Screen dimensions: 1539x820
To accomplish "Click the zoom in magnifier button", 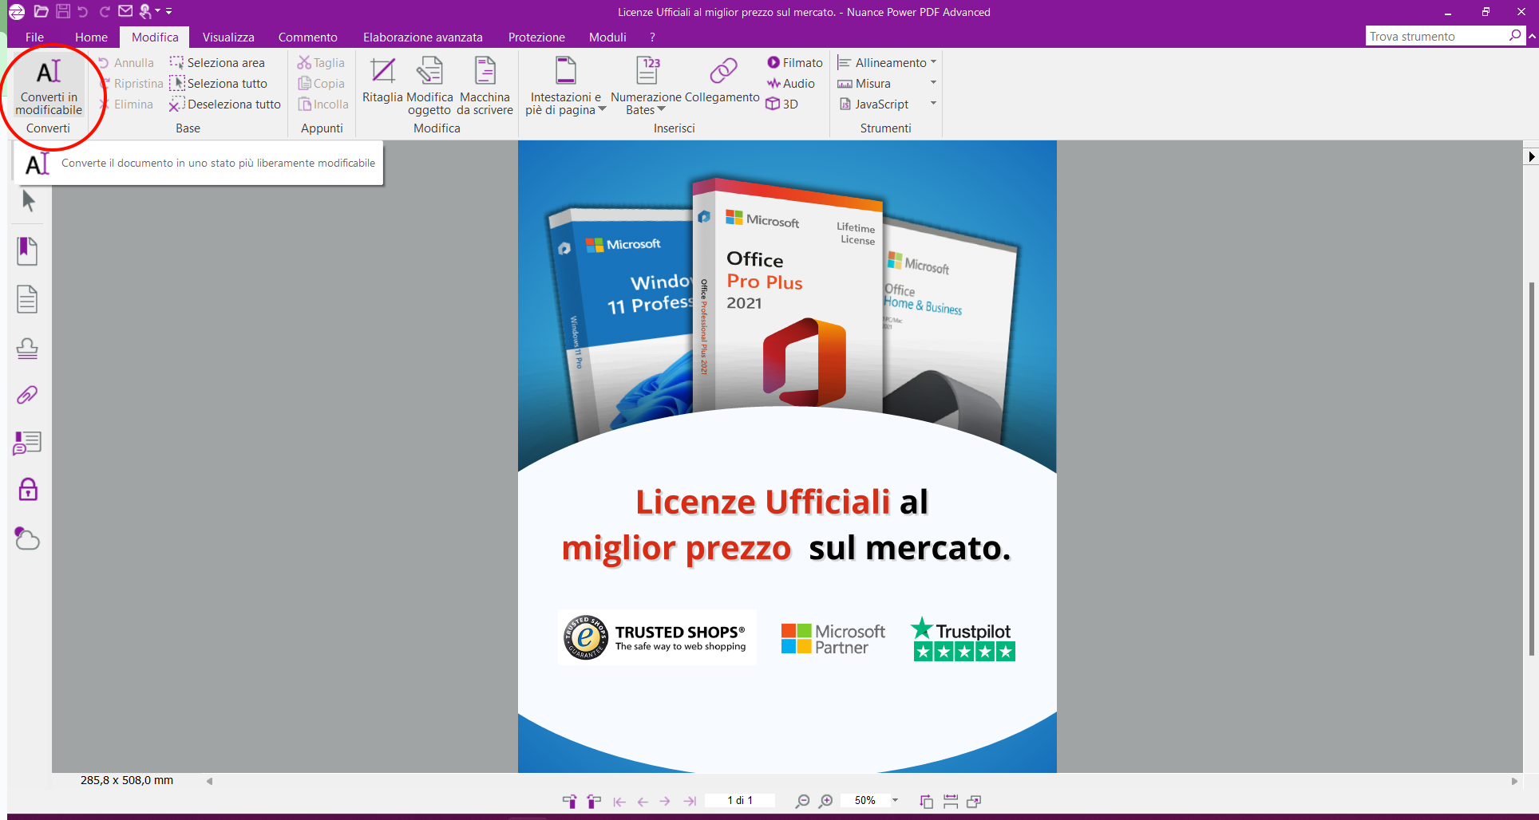I will coord(826,801).
